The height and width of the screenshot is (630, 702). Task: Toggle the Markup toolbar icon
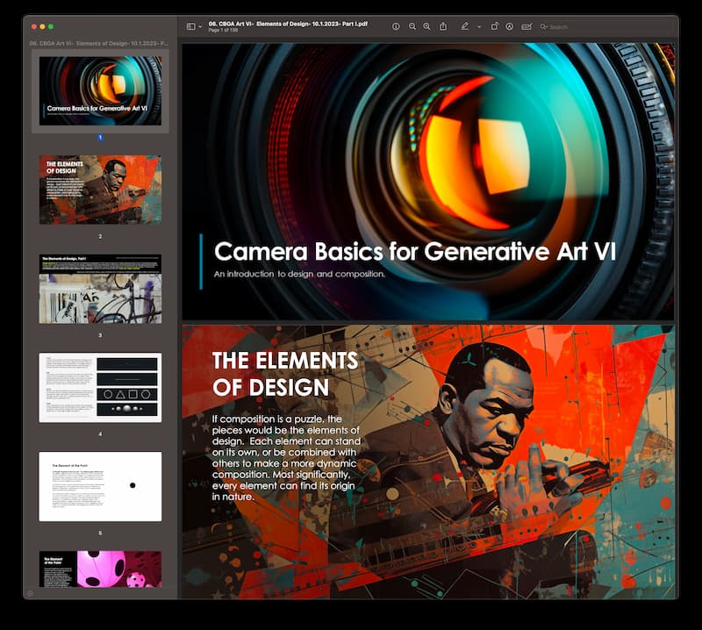pyautogui.click(x=510, y=27)
